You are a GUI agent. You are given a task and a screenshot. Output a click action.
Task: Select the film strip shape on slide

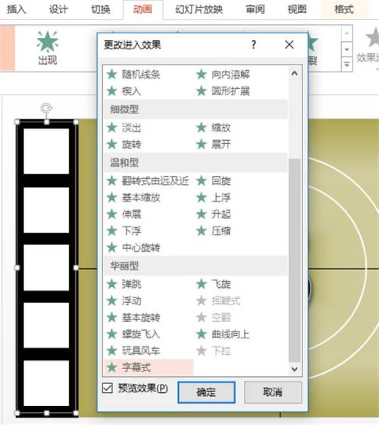[47, 268]
